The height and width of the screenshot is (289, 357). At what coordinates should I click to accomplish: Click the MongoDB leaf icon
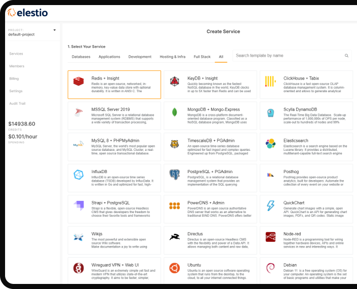tap(175, 112)
